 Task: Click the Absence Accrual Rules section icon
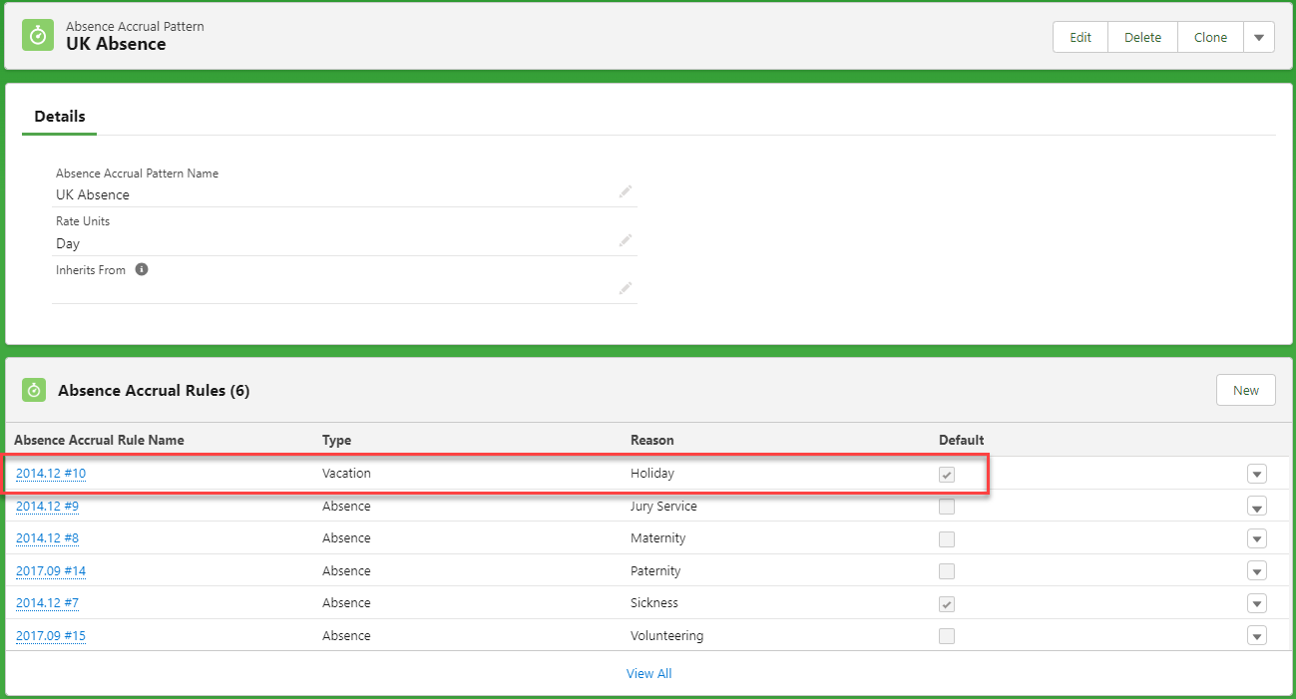pos(35,390)
